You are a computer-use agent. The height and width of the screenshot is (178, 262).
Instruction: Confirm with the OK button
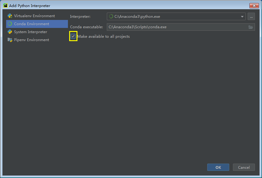click(x=218, y=167)
